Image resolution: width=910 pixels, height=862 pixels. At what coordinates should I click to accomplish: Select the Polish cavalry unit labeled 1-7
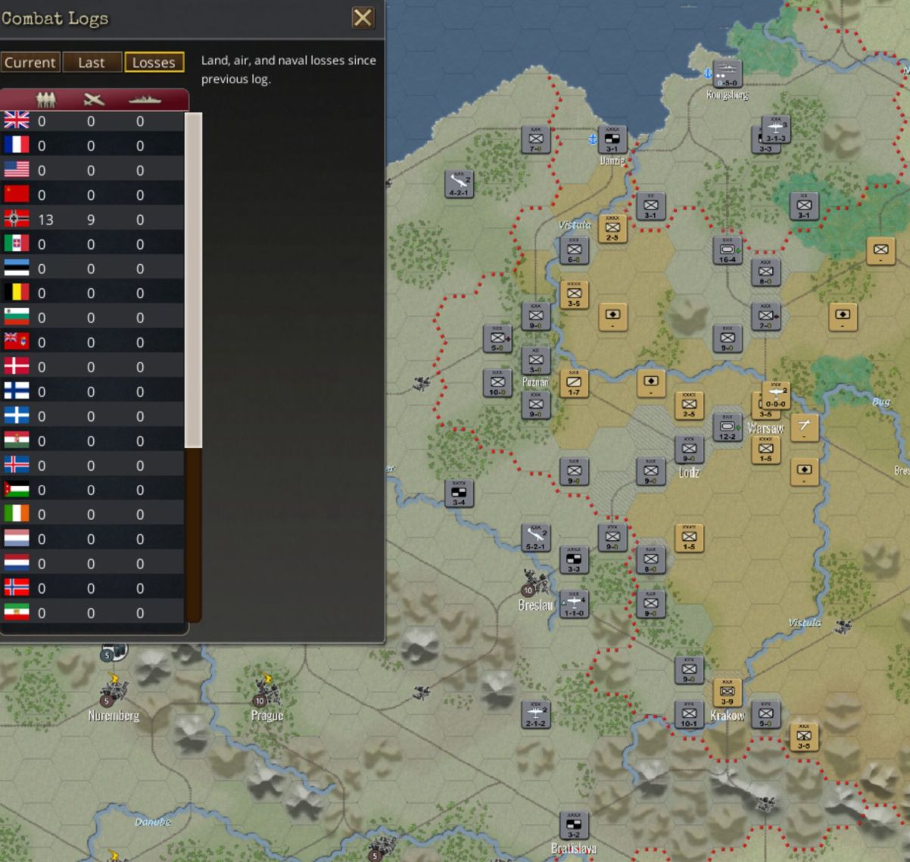pyautogui.click(x=574, y=384)
